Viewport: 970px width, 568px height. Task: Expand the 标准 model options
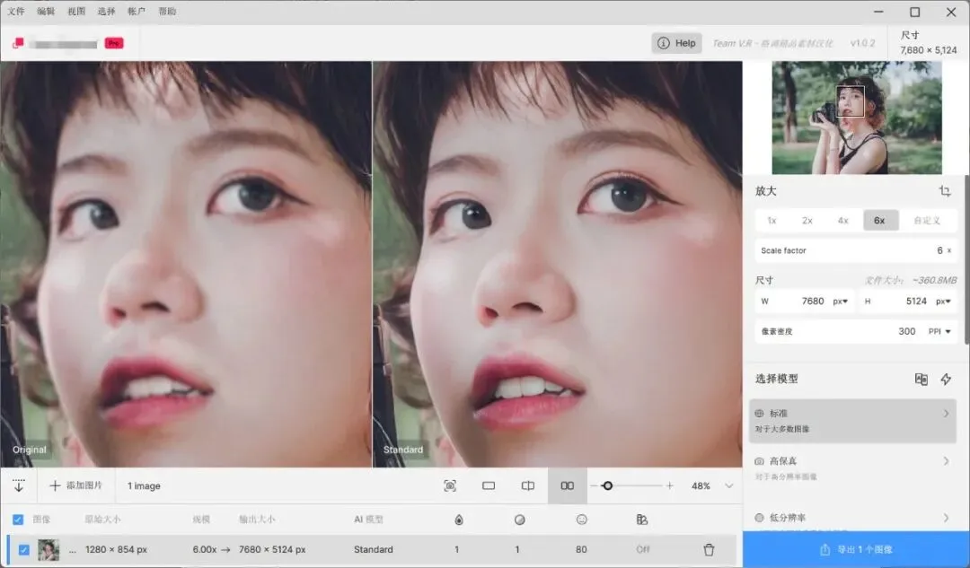(x=946, y=414)
